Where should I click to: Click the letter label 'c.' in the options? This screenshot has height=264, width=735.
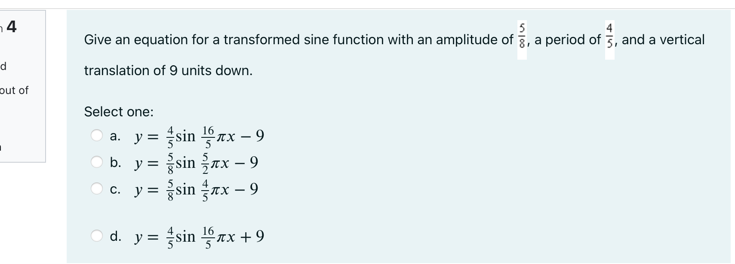115,189
